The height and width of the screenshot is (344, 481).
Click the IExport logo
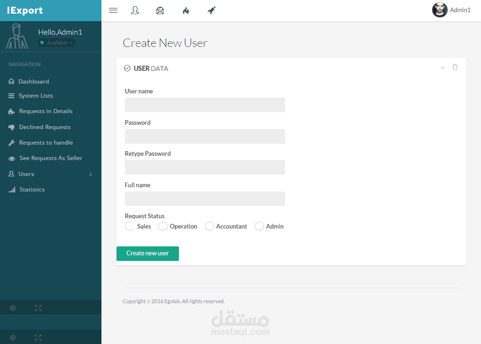[25, 10]
